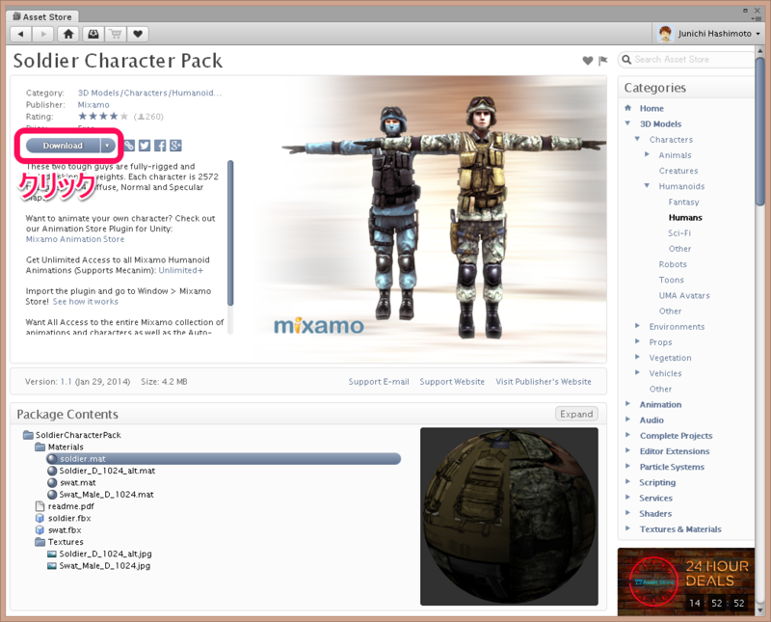Open the download manager toolbar icon
Viewport: 771px width, 622px height.
pos(93,34)
